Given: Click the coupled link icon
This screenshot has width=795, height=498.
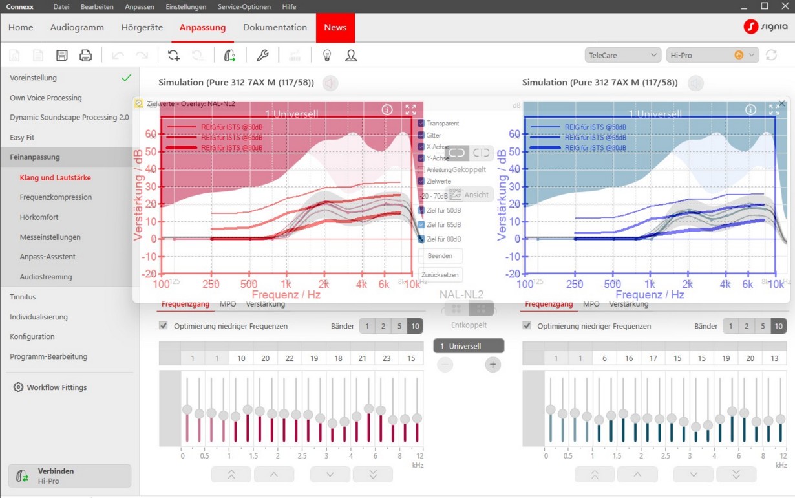Looking at the screenshot, I should tap(457, 153).
